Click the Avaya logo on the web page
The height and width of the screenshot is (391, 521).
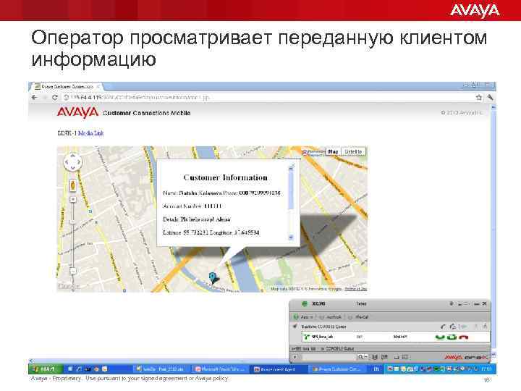(77, 113)
